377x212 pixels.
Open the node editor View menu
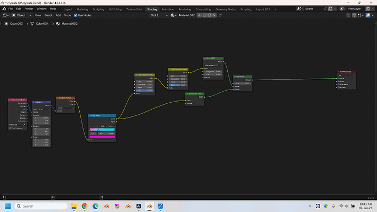38,15
